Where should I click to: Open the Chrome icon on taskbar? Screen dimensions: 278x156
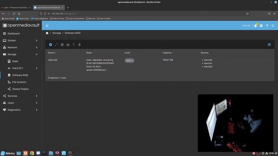pyautogui.click(x=32, y=153)
